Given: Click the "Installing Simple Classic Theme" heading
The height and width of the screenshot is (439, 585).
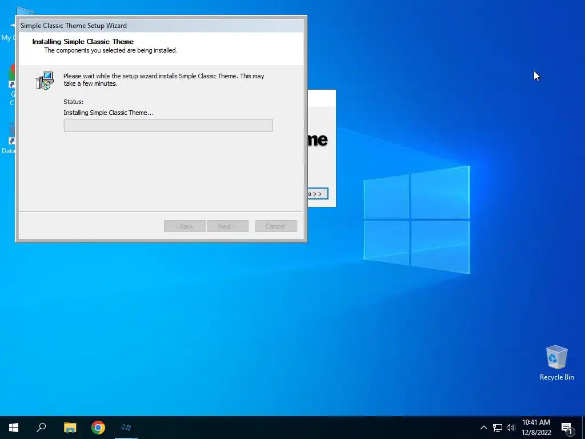Looking at the screenshot, I should pos(83,41).
